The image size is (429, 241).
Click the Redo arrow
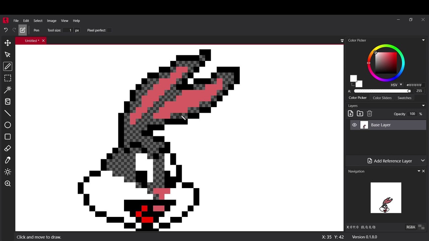tap(14, 30)
